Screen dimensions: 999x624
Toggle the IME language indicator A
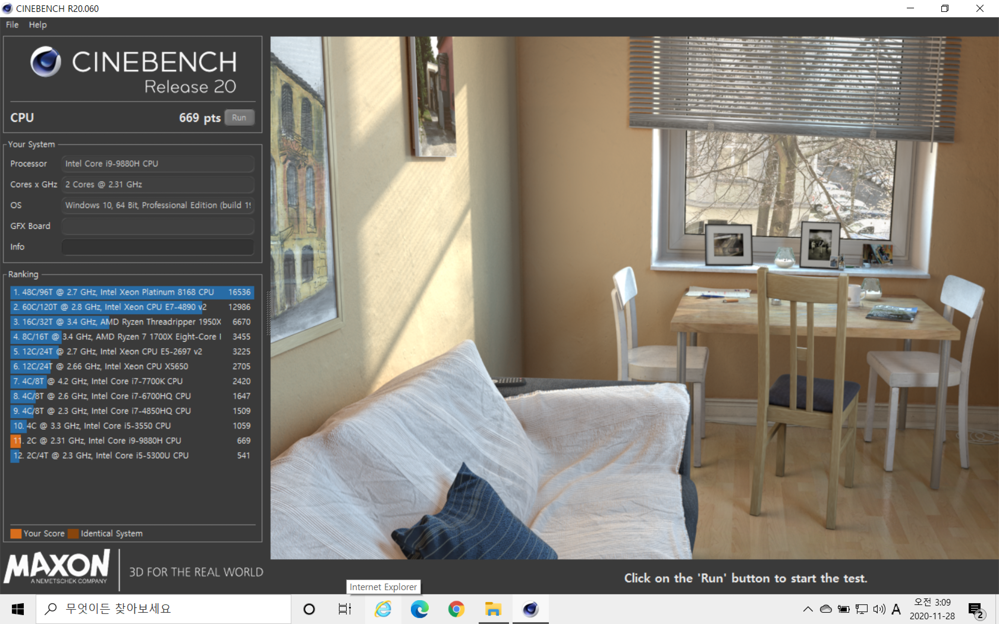(x=896, y=609)
